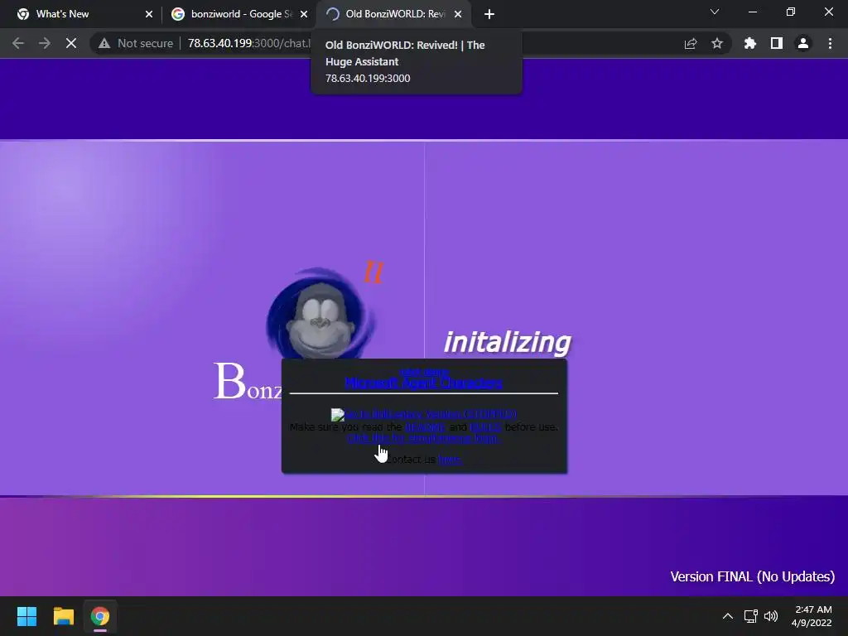Click the broken image icon in popup

pos(338,415)
